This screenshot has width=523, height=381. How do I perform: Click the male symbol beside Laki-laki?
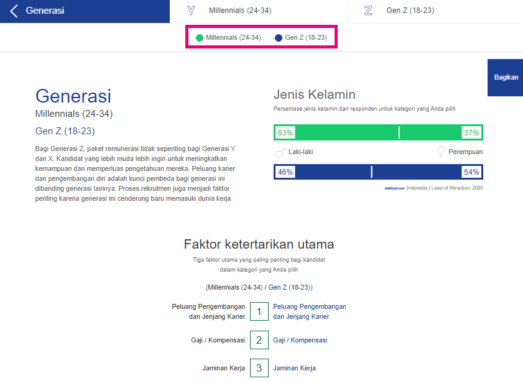(x=280, y=152)
